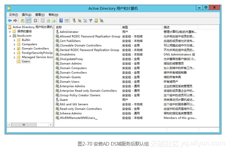Click the tree pane horizontal scrollbar thumb
This screenshot has height=151, width=229.
[24, 125]
